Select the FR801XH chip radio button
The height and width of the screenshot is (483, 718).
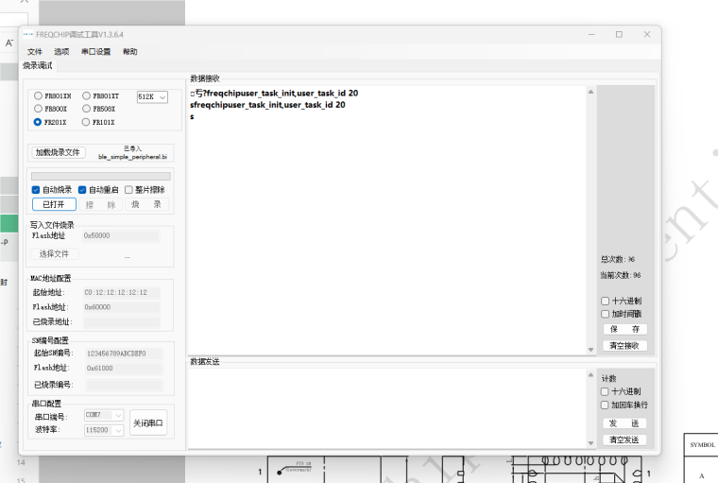38,96
